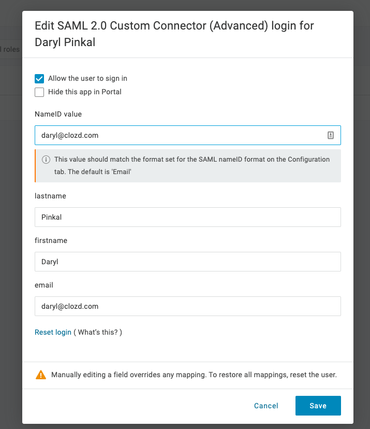Click the roles tab visible behind the dialog
Image resolution: width=370 pixels, height=429 pixels.
click(x=10, y=49)
